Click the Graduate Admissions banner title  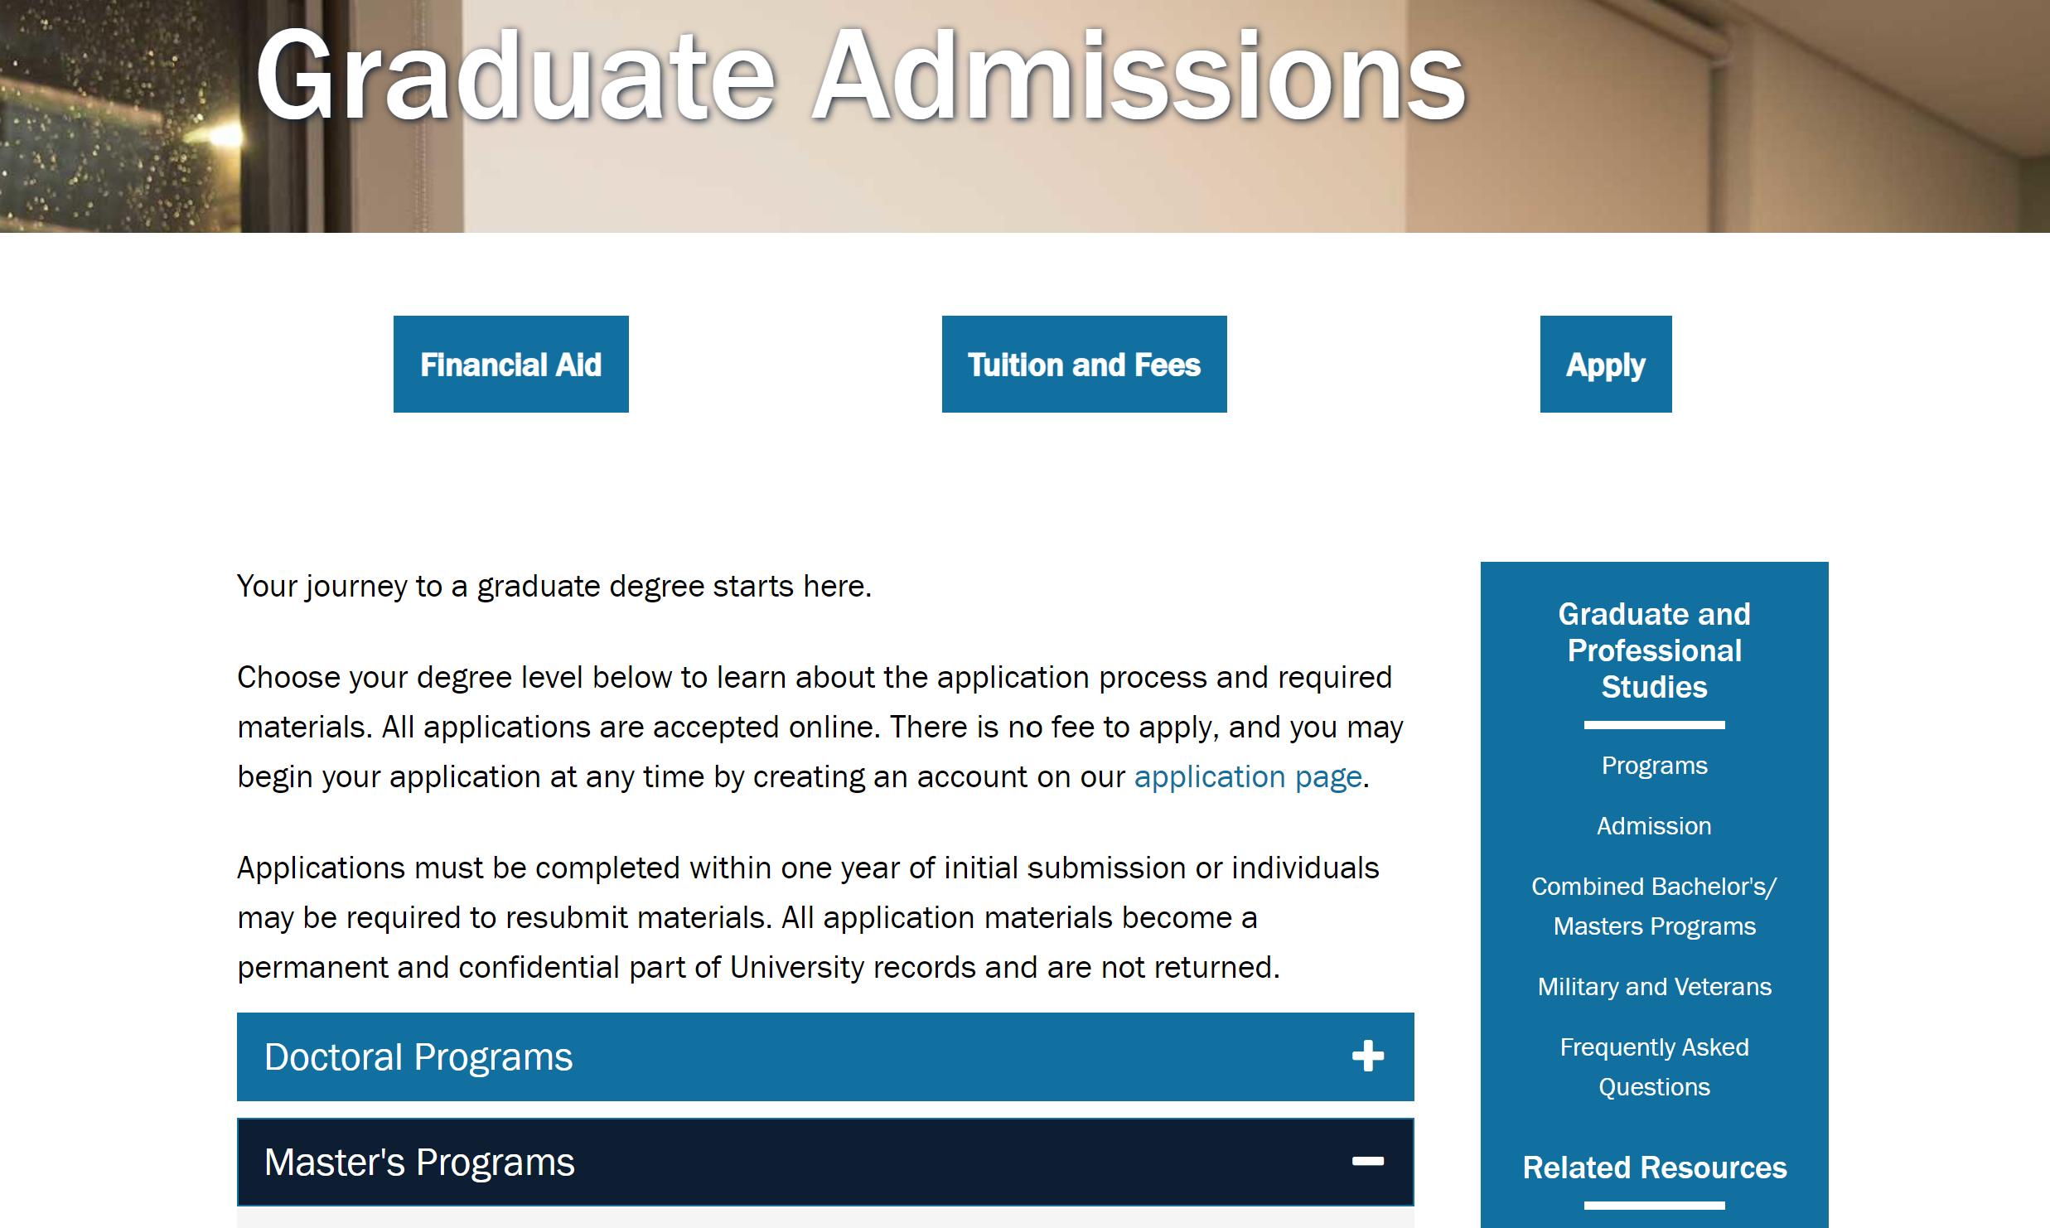[x=861, y=75]
